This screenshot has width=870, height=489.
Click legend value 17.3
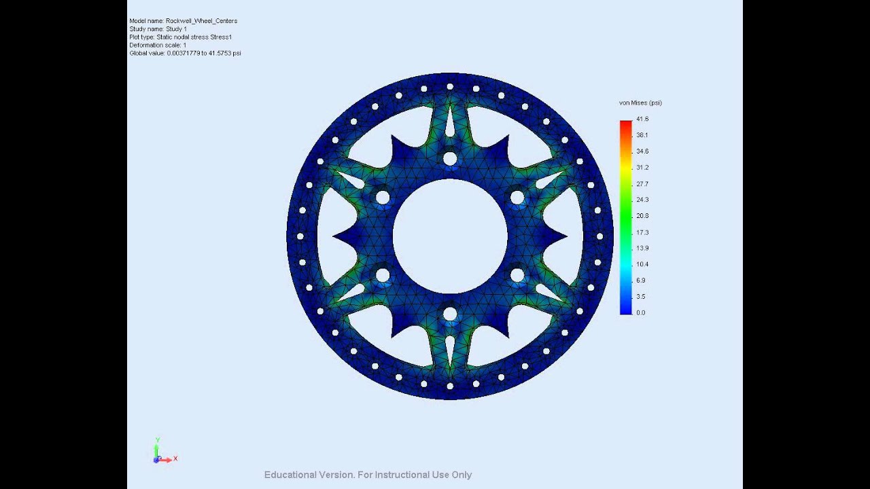click(642, 232)
